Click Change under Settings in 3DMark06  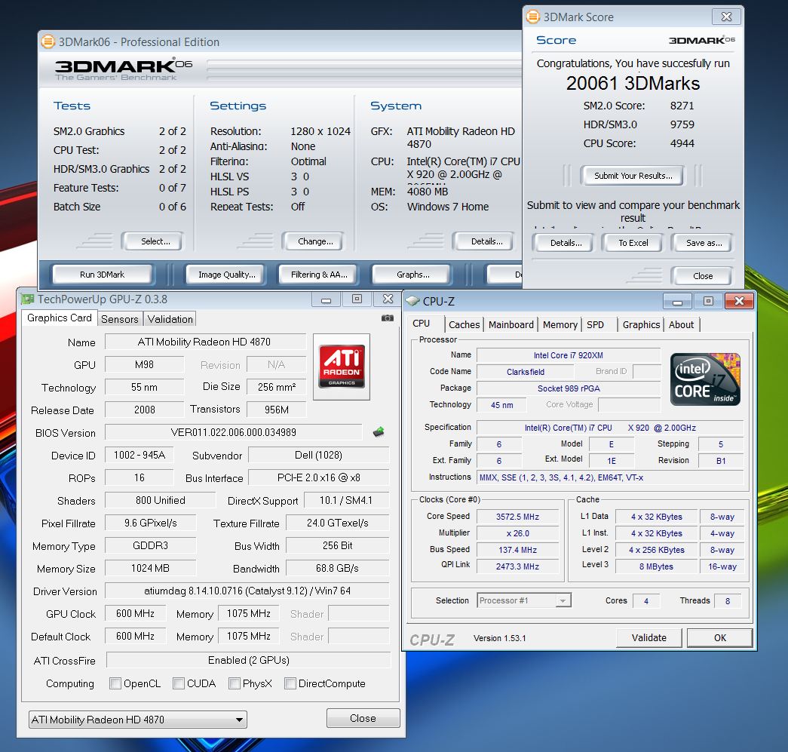(315, 241)
